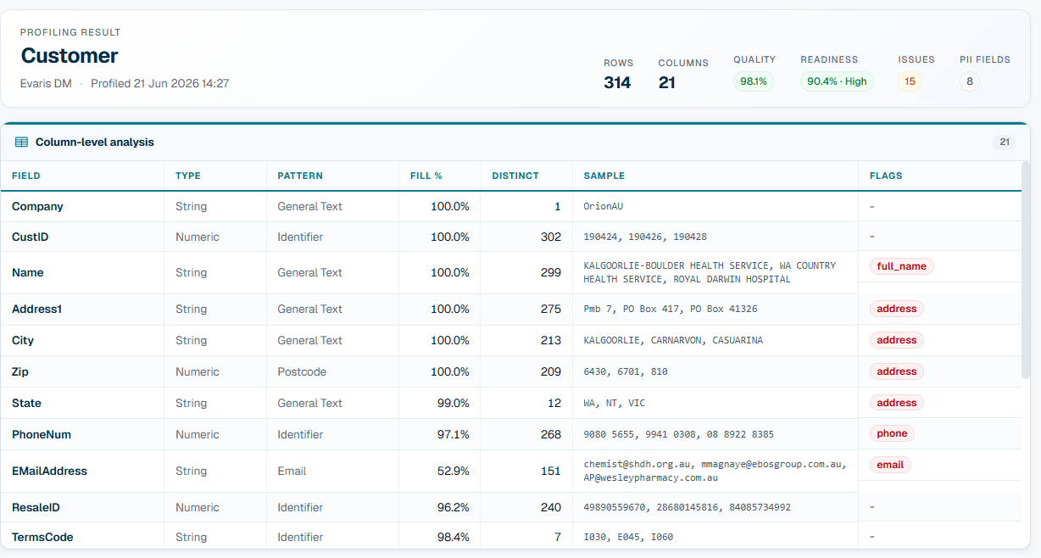The width and height of the screenshot is (1041, 558).
Task: Select the Address1 field name
Action: 37,310
